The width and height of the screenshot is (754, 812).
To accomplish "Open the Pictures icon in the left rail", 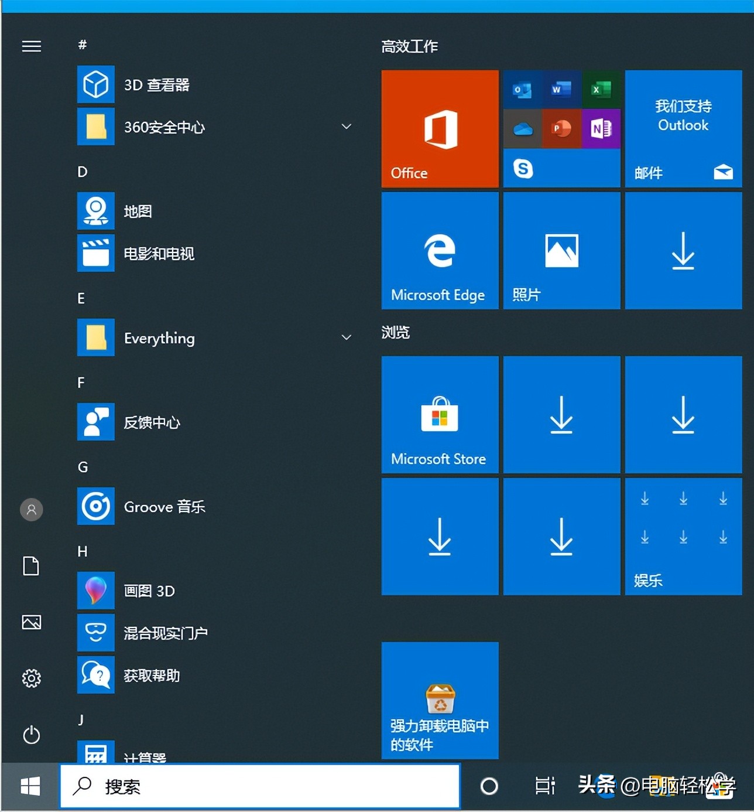I will coord(32,622).
